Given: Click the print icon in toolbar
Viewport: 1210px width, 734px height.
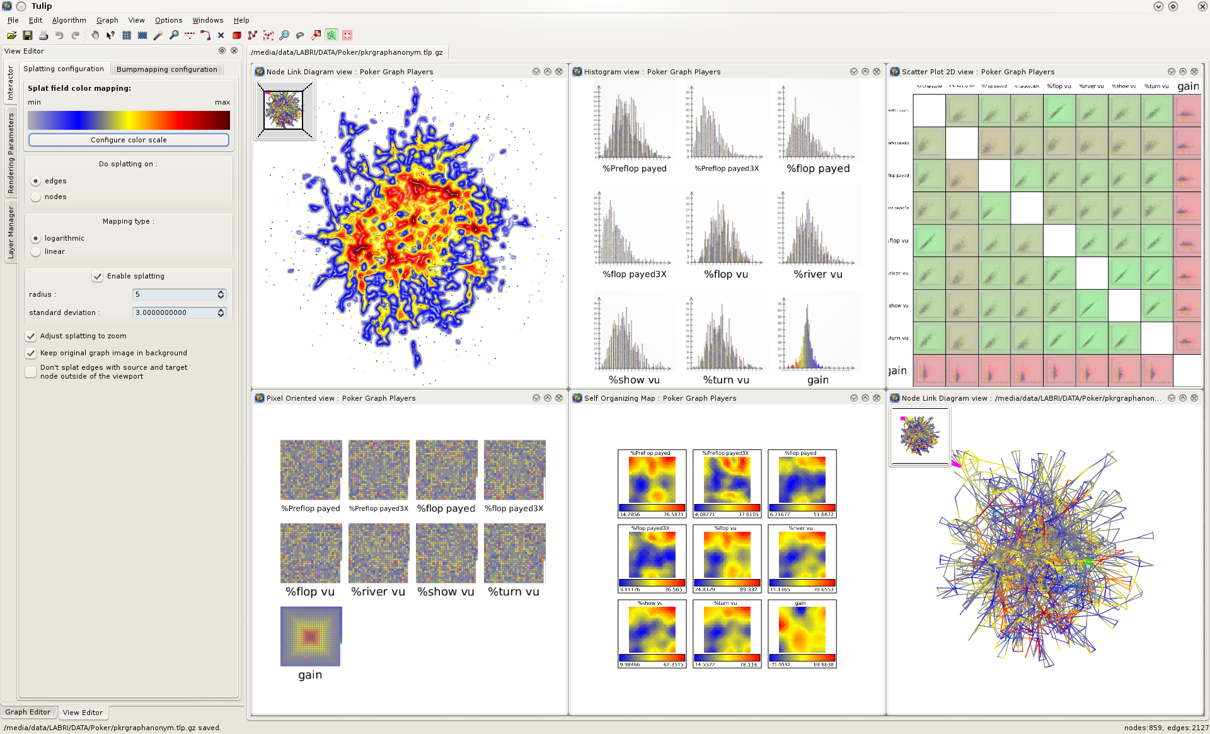Looking at the screenshot, I should [43, 35].
